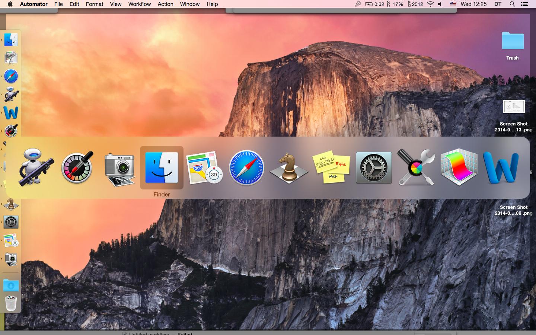
Task: Launch Grab scissors icon in the Dock
Action: (11, 58)
